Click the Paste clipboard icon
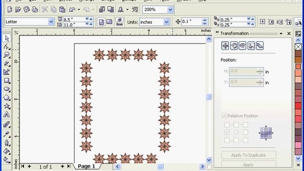 click(62, 9)
